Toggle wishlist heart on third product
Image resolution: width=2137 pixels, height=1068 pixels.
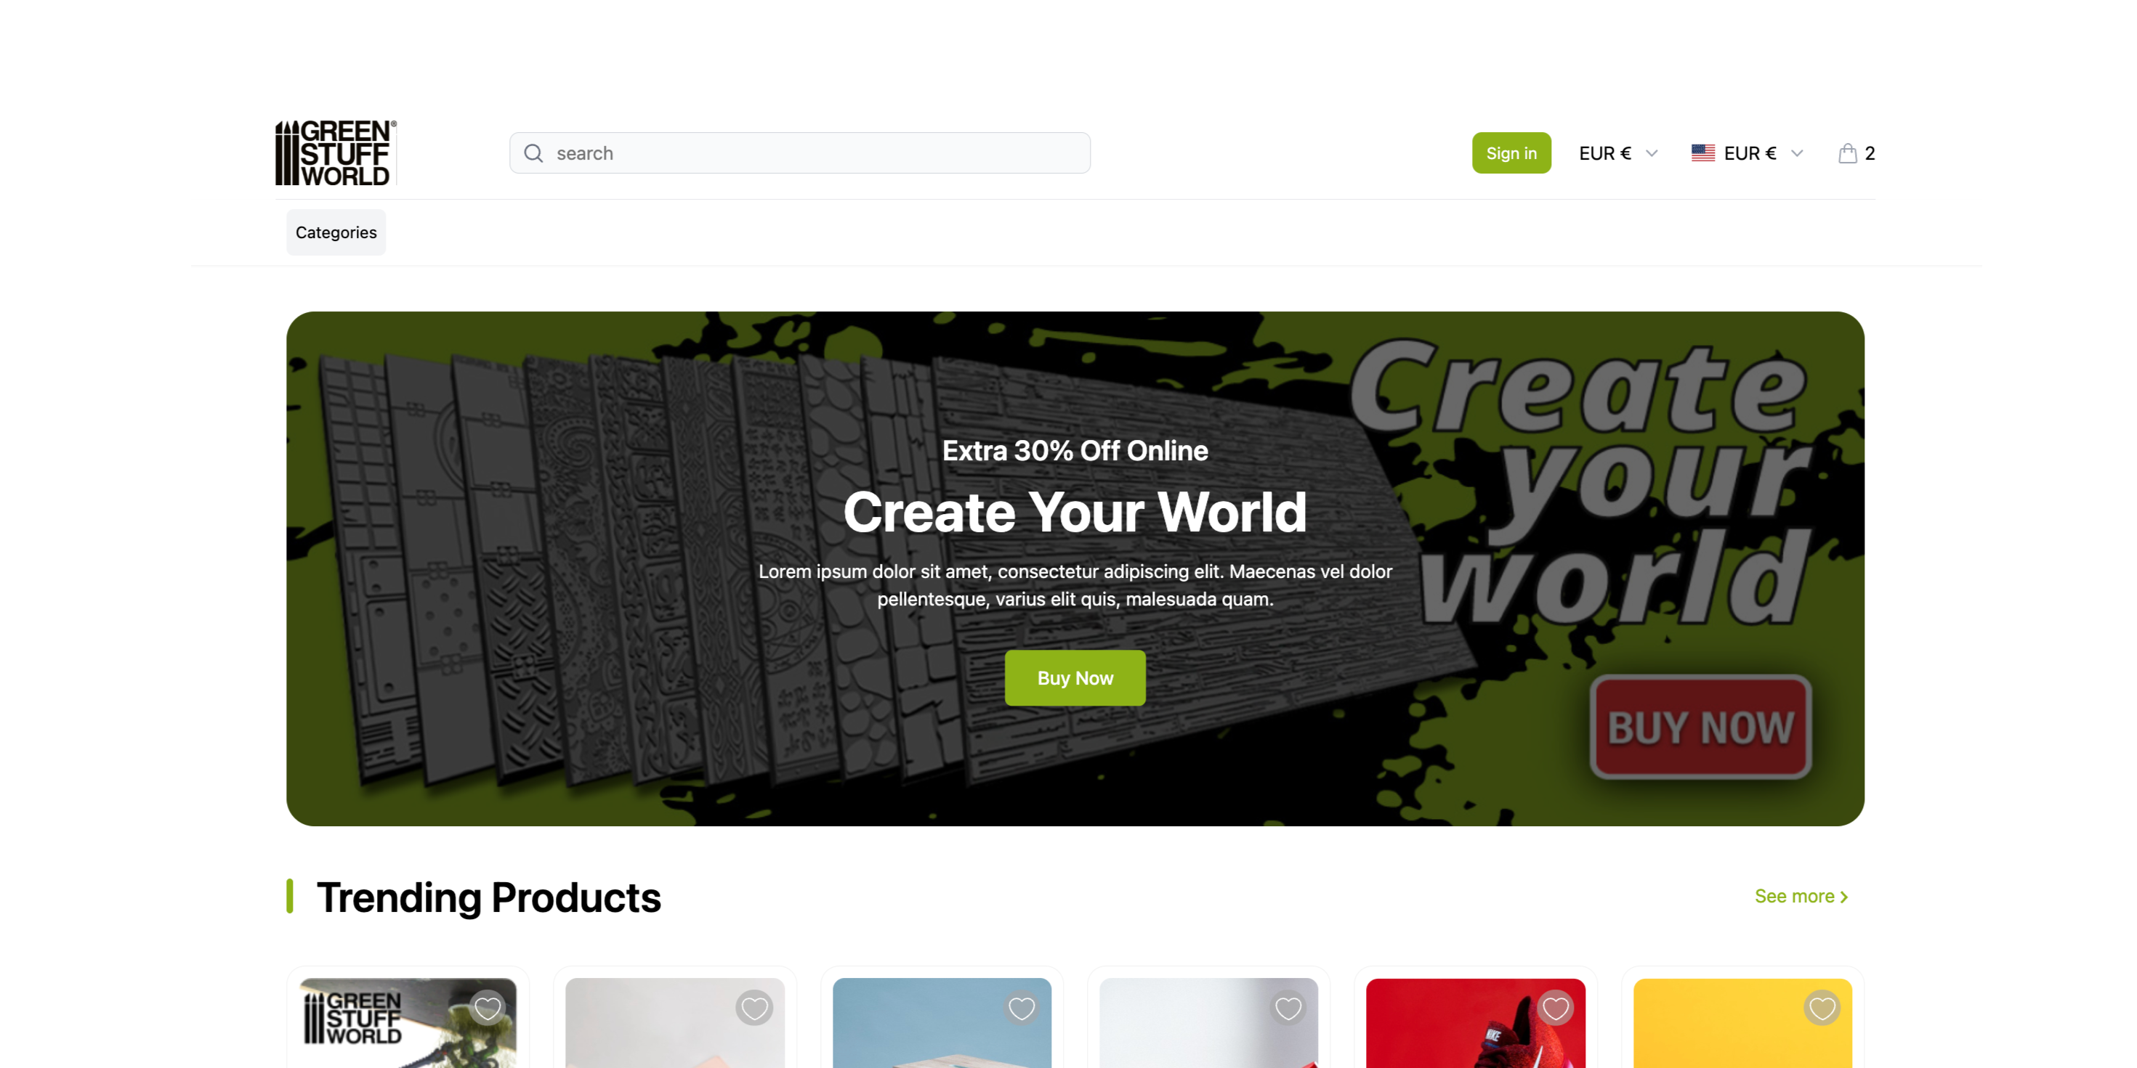tap(1021, 1008)
